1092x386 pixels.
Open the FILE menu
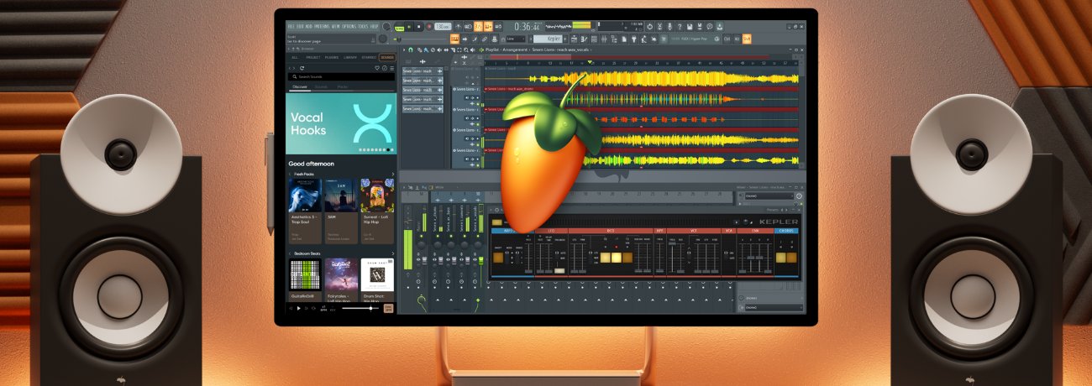[x=291, y=26]
